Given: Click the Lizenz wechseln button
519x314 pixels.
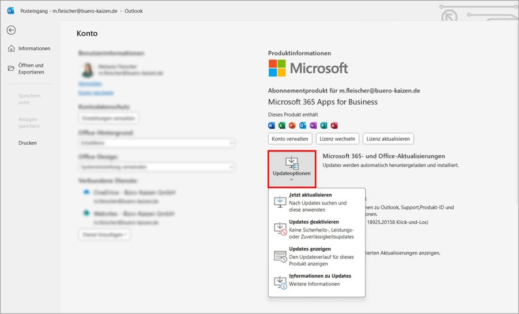Looking at the screenshot, I should [x=337, y=139].
